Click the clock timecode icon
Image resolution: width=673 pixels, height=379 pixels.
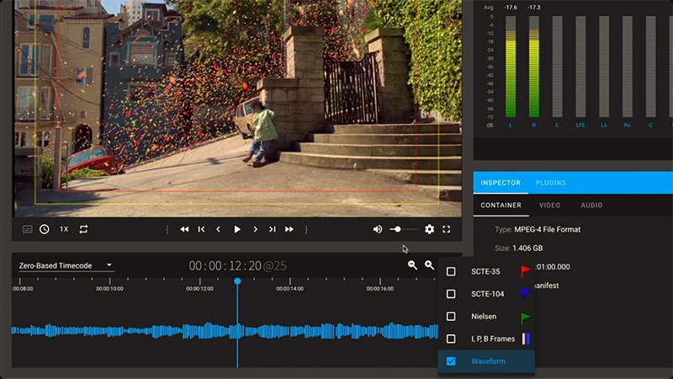44,229
